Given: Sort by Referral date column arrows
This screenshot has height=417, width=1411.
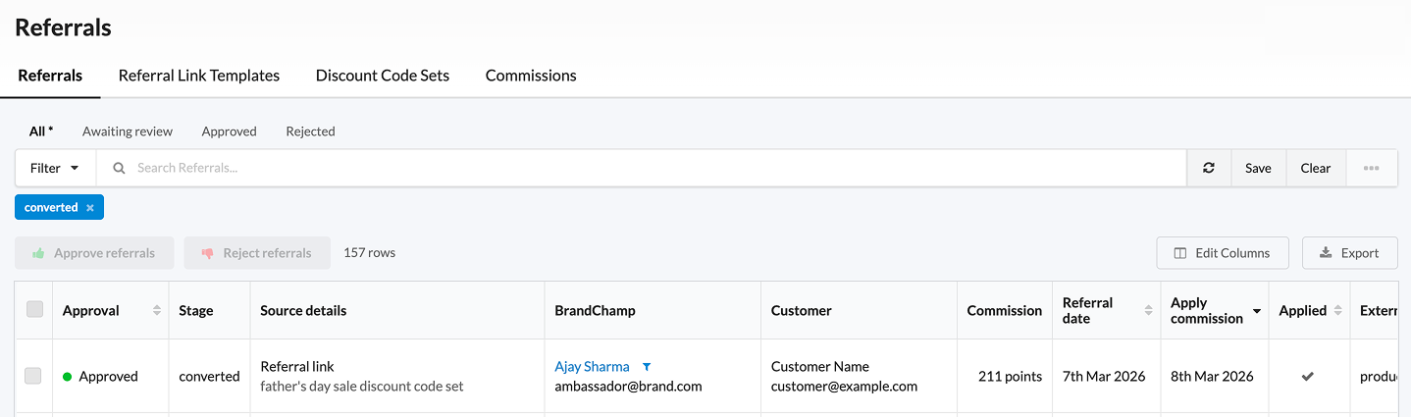Looking at the screenshot, I should click(1148, 311).
